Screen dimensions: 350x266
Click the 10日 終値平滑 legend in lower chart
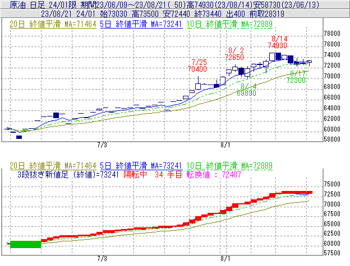pyautogui.click(x=229, y=166)
